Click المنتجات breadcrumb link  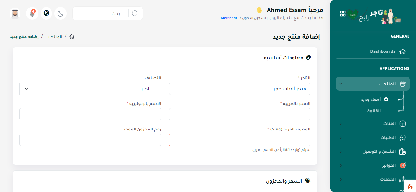[x=54, y=37]
